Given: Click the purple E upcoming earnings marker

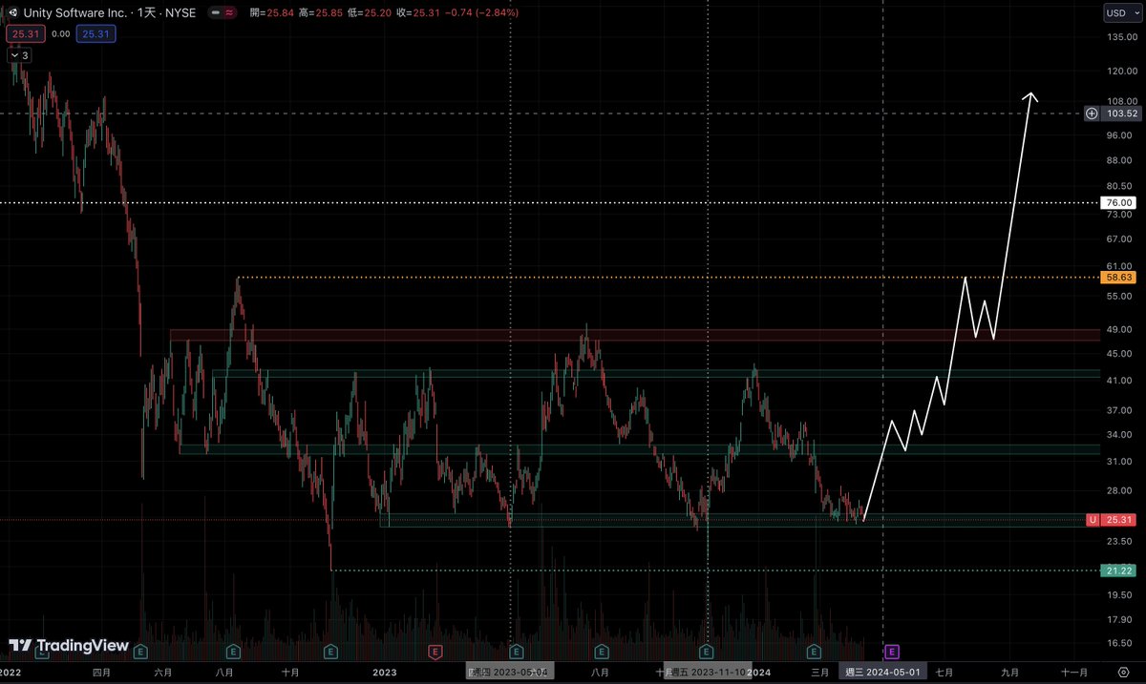Looking at the screenshot, I should [x=891, y=652].
